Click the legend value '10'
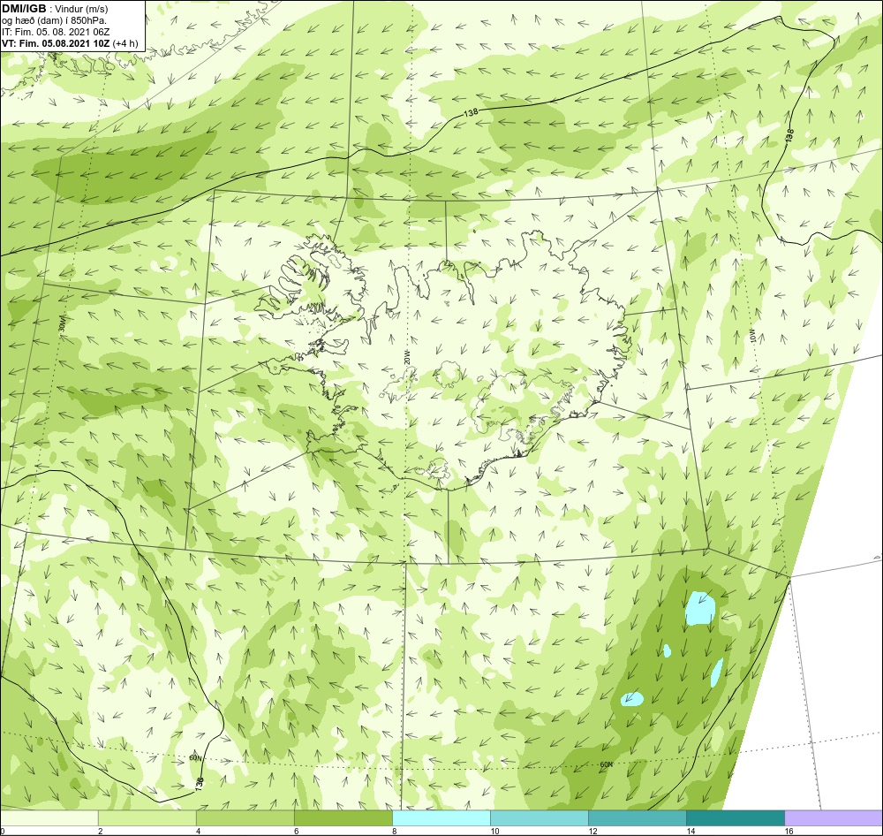 494,831
